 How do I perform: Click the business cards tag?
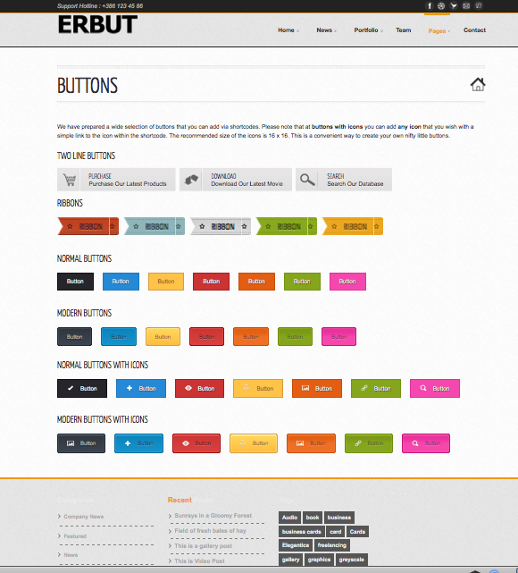coord(302,532)
